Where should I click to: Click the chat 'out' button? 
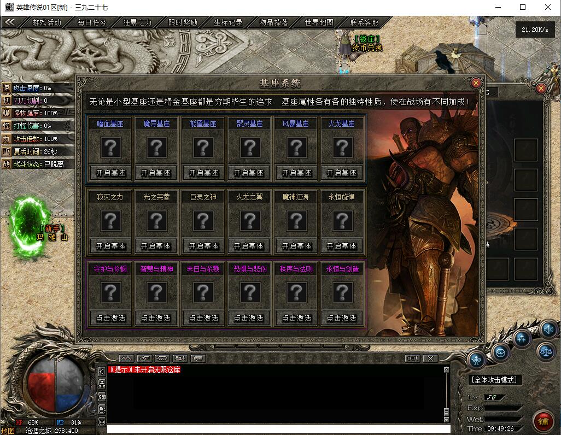[412, 358]
